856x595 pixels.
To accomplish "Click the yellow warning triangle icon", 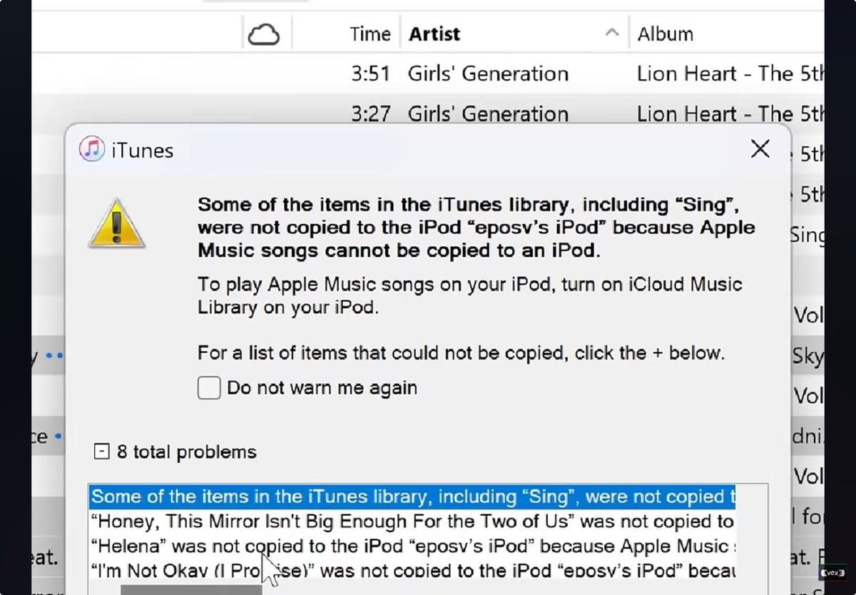I will (x=117, y=224).
